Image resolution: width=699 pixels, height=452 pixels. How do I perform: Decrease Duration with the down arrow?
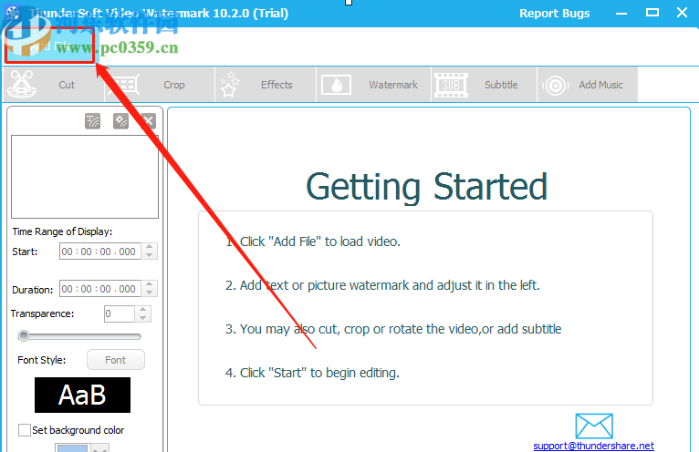tap(150, 293)
